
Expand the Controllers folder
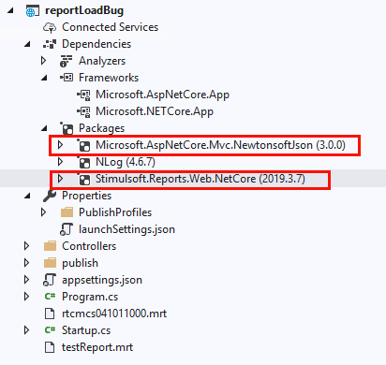[x=27, y=246]
